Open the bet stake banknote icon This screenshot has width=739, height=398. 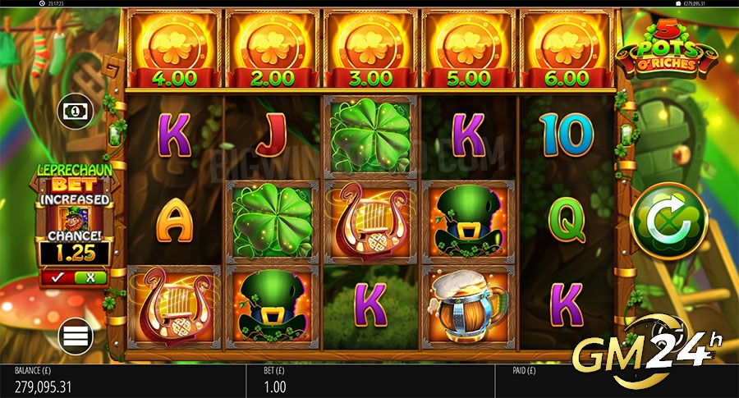[x=76, y=112]
